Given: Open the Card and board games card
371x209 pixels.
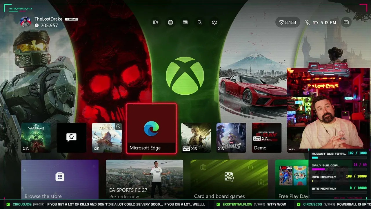Looking at the screenshot, I should pos(229,179).
